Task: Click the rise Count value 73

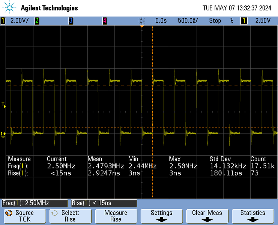Action: click(255, 173)
